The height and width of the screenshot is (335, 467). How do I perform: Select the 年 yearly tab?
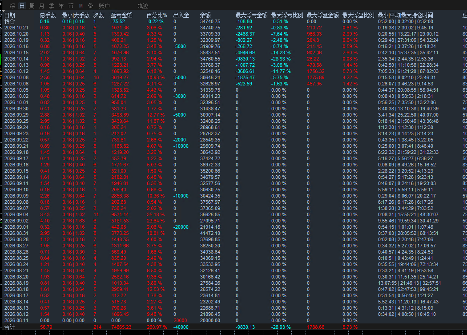61,6
